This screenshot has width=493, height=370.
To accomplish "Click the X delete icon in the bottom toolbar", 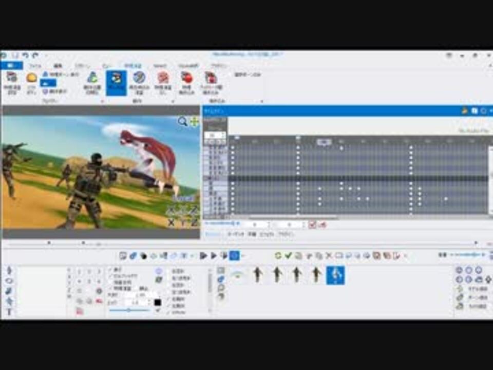I will click(x=329, y=255).
